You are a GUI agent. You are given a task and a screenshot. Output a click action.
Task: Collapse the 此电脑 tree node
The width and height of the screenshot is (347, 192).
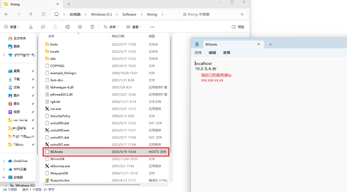(4, 177)
